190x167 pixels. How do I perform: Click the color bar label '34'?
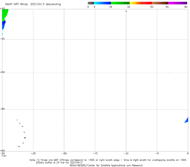tap(129, 7)
